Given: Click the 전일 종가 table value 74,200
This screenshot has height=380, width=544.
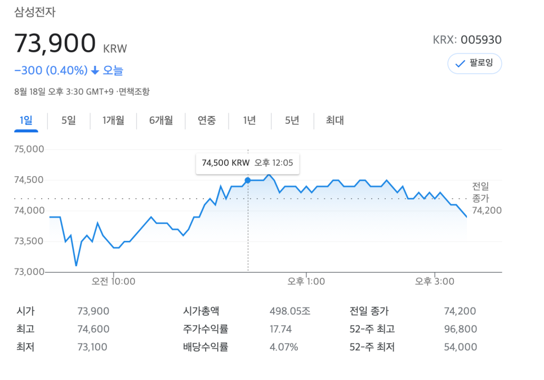Looking at the screenshot, I should [x=460, y=311].
